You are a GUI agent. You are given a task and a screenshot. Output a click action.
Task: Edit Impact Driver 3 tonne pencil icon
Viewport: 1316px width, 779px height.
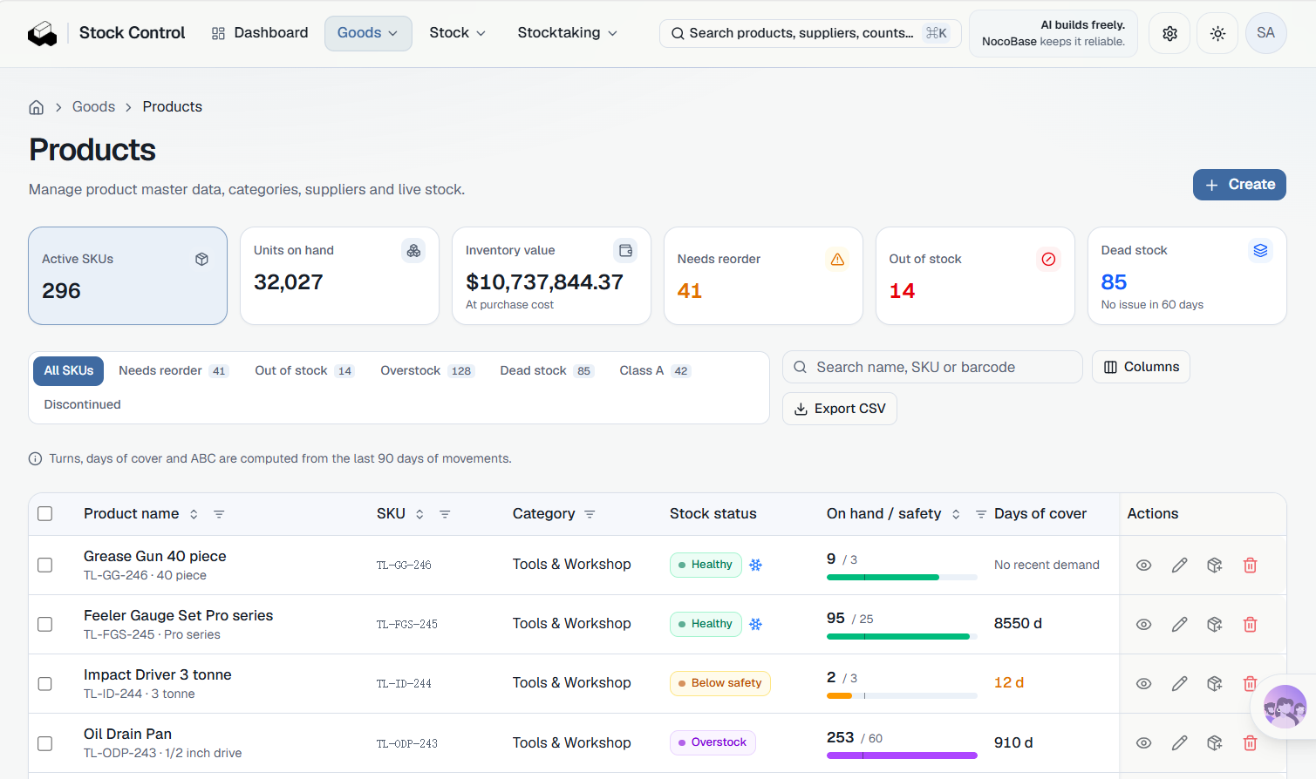point(1179,684)
